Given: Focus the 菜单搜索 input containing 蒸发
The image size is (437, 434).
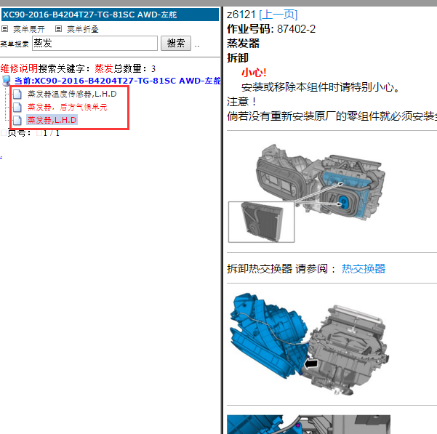Looking at the screenshot, I should pos(95,43).
